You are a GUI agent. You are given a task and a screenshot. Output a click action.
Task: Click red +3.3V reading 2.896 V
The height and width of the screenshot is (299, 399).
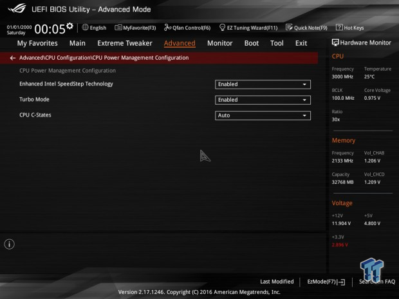point(340,245)
